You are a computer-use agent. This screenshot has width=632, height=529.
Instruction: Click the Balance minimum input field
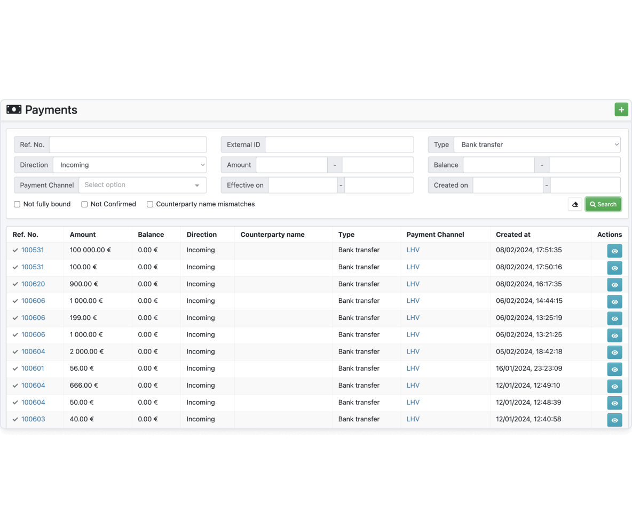click(499, 165)
